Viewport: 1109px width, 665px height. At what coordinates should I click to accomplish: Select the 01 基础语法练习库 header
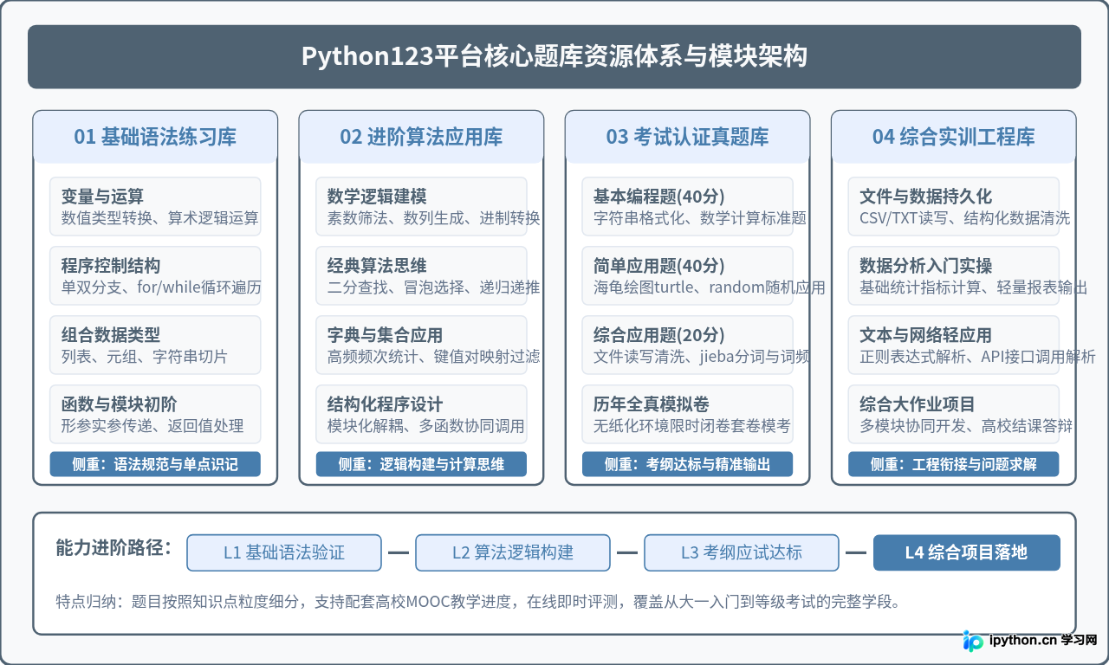(155, 137)
